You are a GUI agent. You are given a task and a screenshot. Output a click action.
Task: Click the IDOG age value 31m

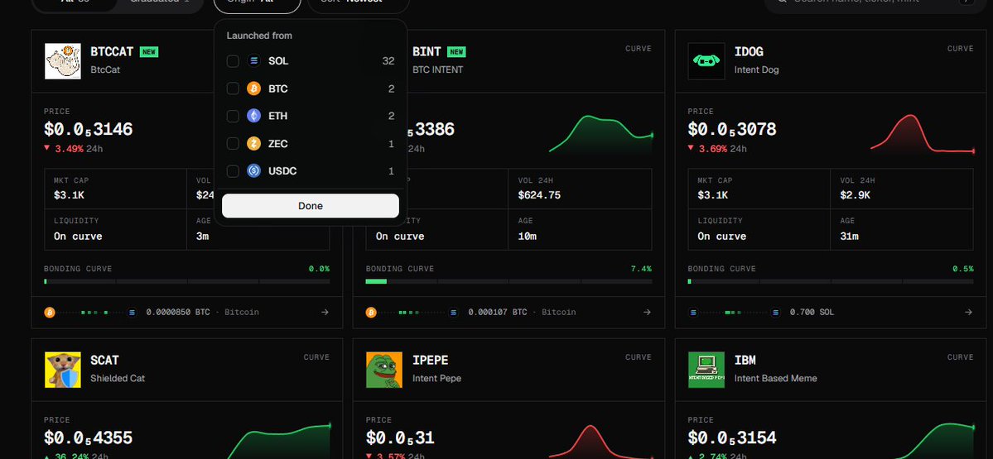point(849,237)
